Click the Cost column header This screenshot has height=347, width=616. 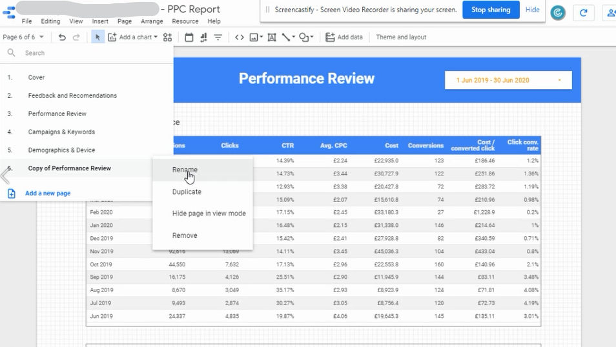tap(392, 145)
